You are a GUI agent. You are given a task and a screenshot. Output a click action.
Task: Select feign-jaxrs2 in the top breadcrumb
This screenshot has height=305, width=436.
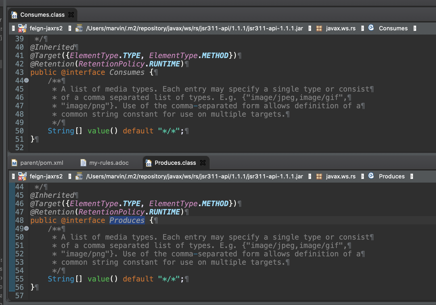(46, 28)
